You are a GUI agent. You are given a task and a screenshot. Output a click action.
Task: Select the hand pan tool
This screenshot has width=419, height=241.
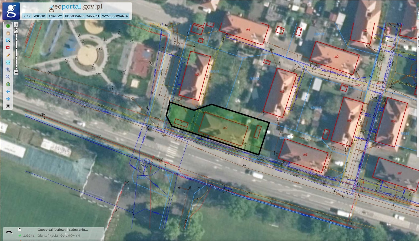click(8, 33)
